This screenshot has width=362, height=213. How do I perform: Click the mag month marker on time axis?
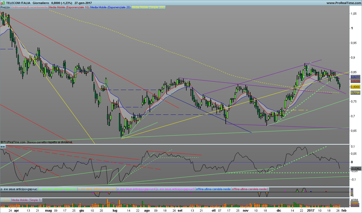[x=48, y=210]
